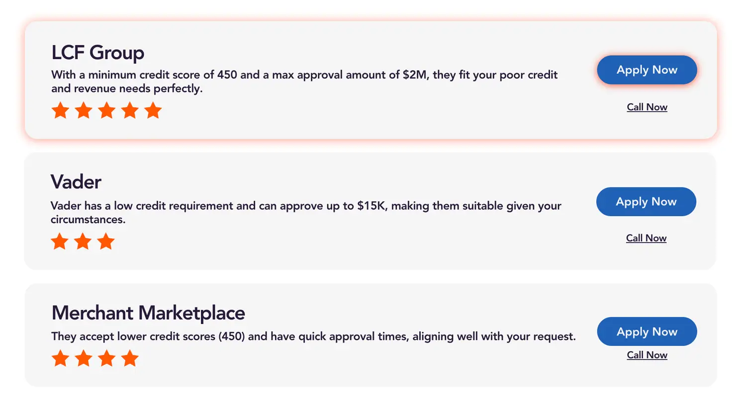746x410 pixels.
Task: Open Call Now link for Merchant Marketplace
Action: 647,355
